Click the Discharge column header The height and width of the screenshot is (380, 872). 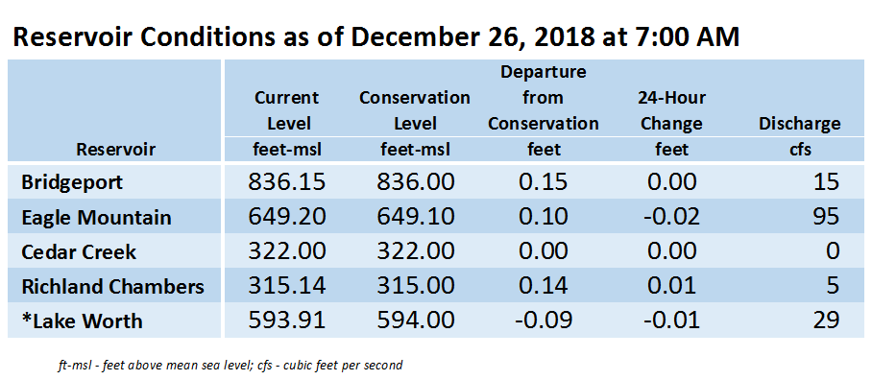click(x=800, y=136)
